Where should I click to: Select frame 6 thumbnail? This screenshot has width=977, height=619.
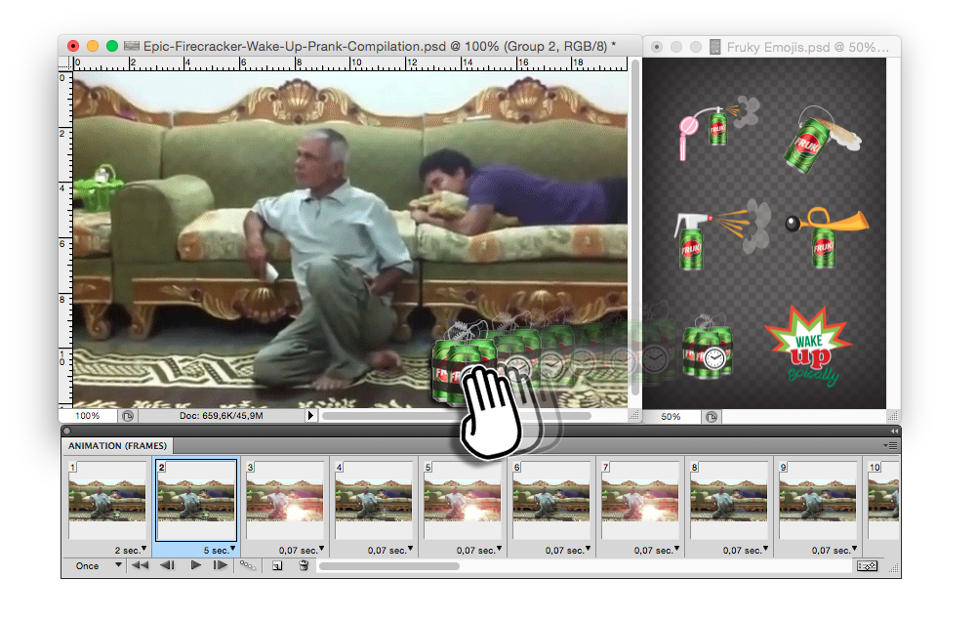(551, 500)
